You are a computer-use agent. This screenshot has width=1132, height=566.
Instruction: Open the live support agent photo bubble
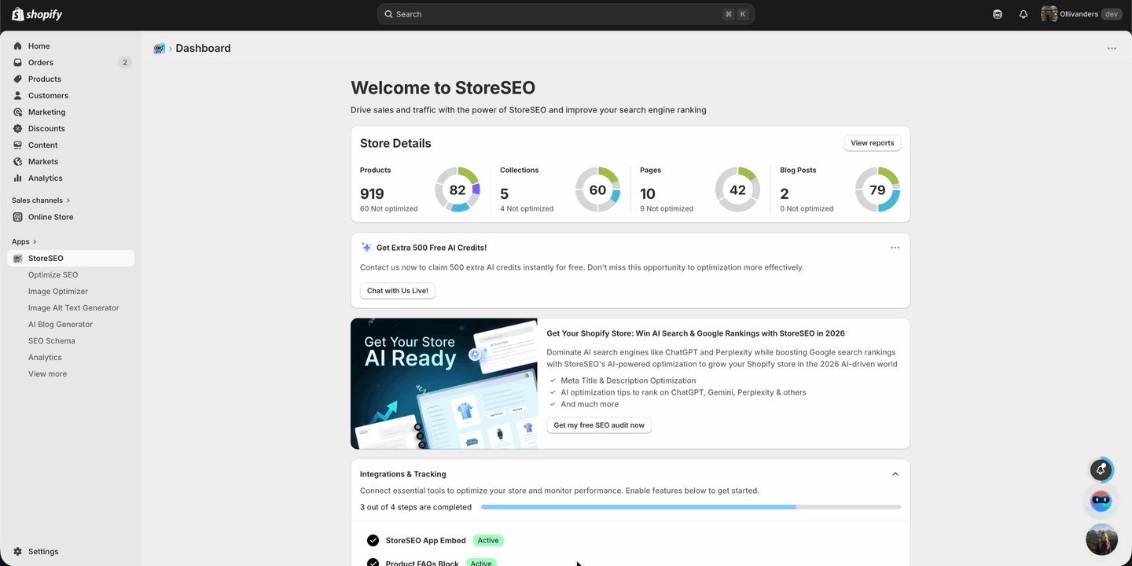point(1101,539)
